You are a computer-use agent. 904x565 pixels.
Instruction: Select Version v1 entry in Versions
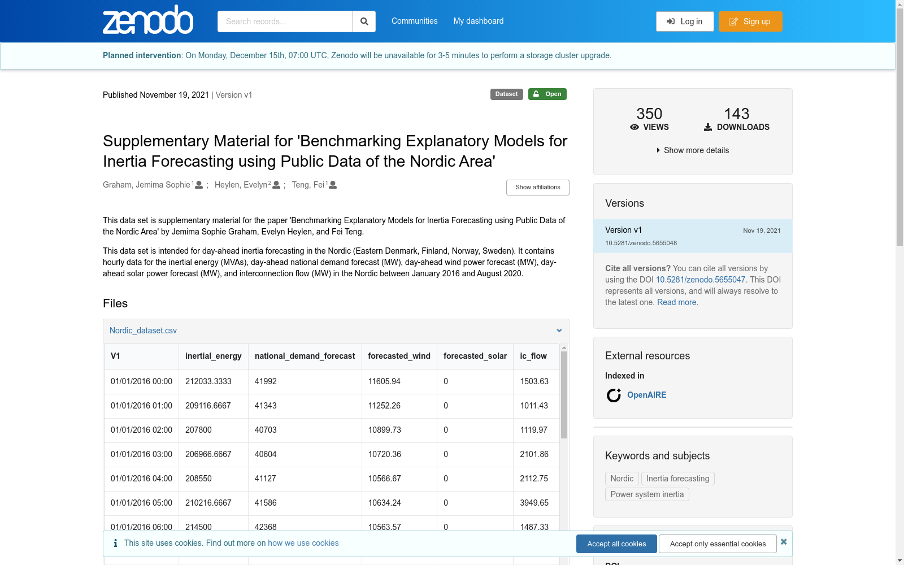coord(693,236)
